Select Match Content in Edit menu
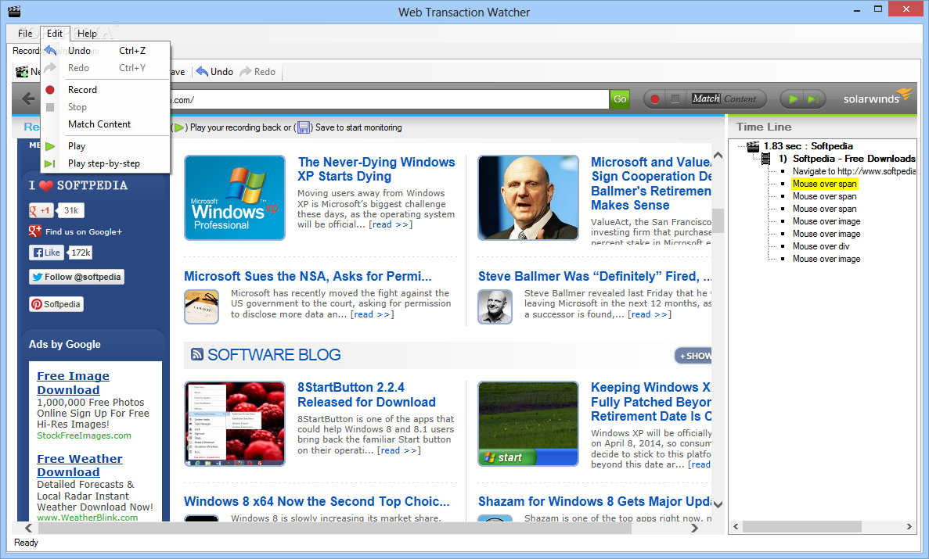929x559 pixels. 106,124
